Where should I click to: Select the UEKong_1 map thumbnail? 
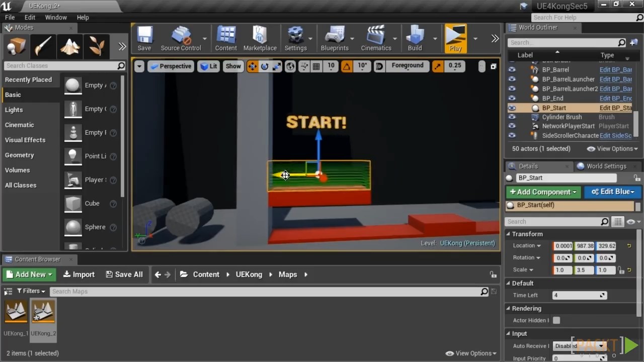point(16,312)
